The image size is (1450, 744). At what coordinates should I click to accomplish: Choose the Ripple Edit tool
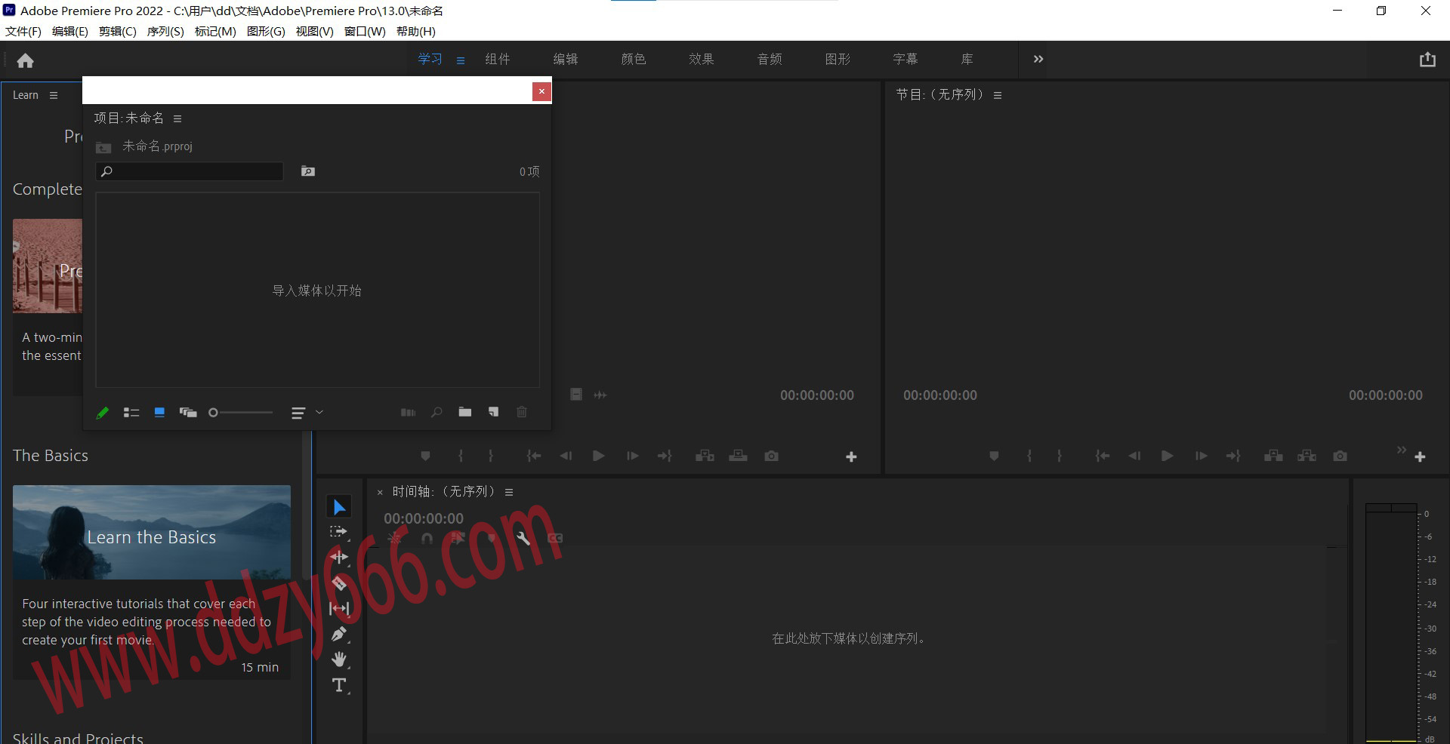pyautogui.click(x=339, y=558)
